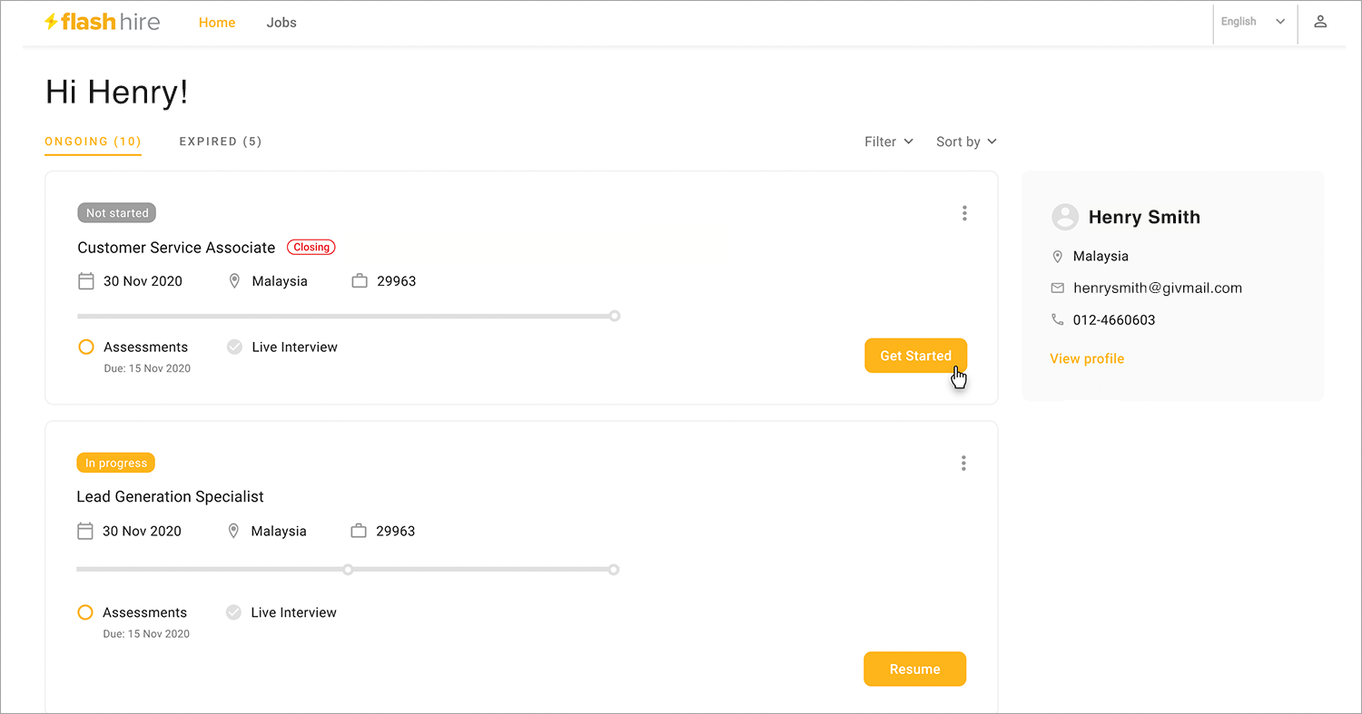Click the location pin icon beside Malaysia
Viewport: 1362px width, 714px height.
point(234,280)
